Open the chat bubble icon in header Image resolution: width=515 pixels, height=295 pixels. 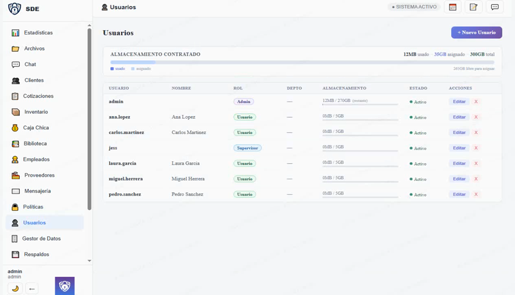pos(494,7)
